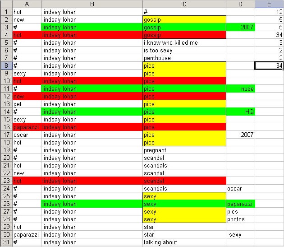Click red 'paparazzi' cell in row 16
This screenshot has height=247, width=284.
27,127
